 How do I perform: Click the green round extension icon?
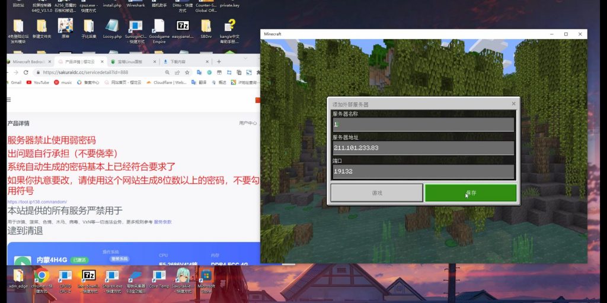click(209, 72)
